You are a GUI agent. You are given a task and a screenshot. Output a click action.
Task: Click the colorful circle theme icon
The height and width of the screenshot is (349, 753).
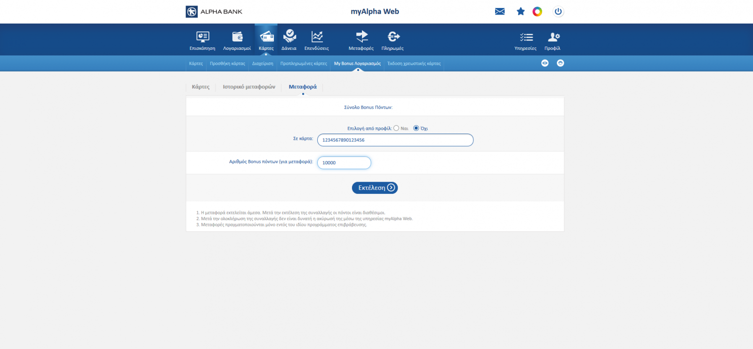click(537, 12)
